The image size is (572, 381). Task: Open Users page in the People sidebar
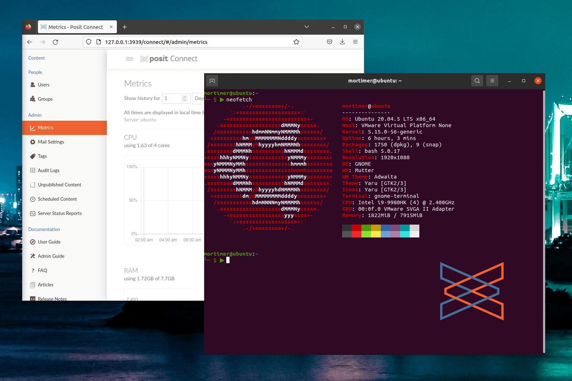pos(44,85)
